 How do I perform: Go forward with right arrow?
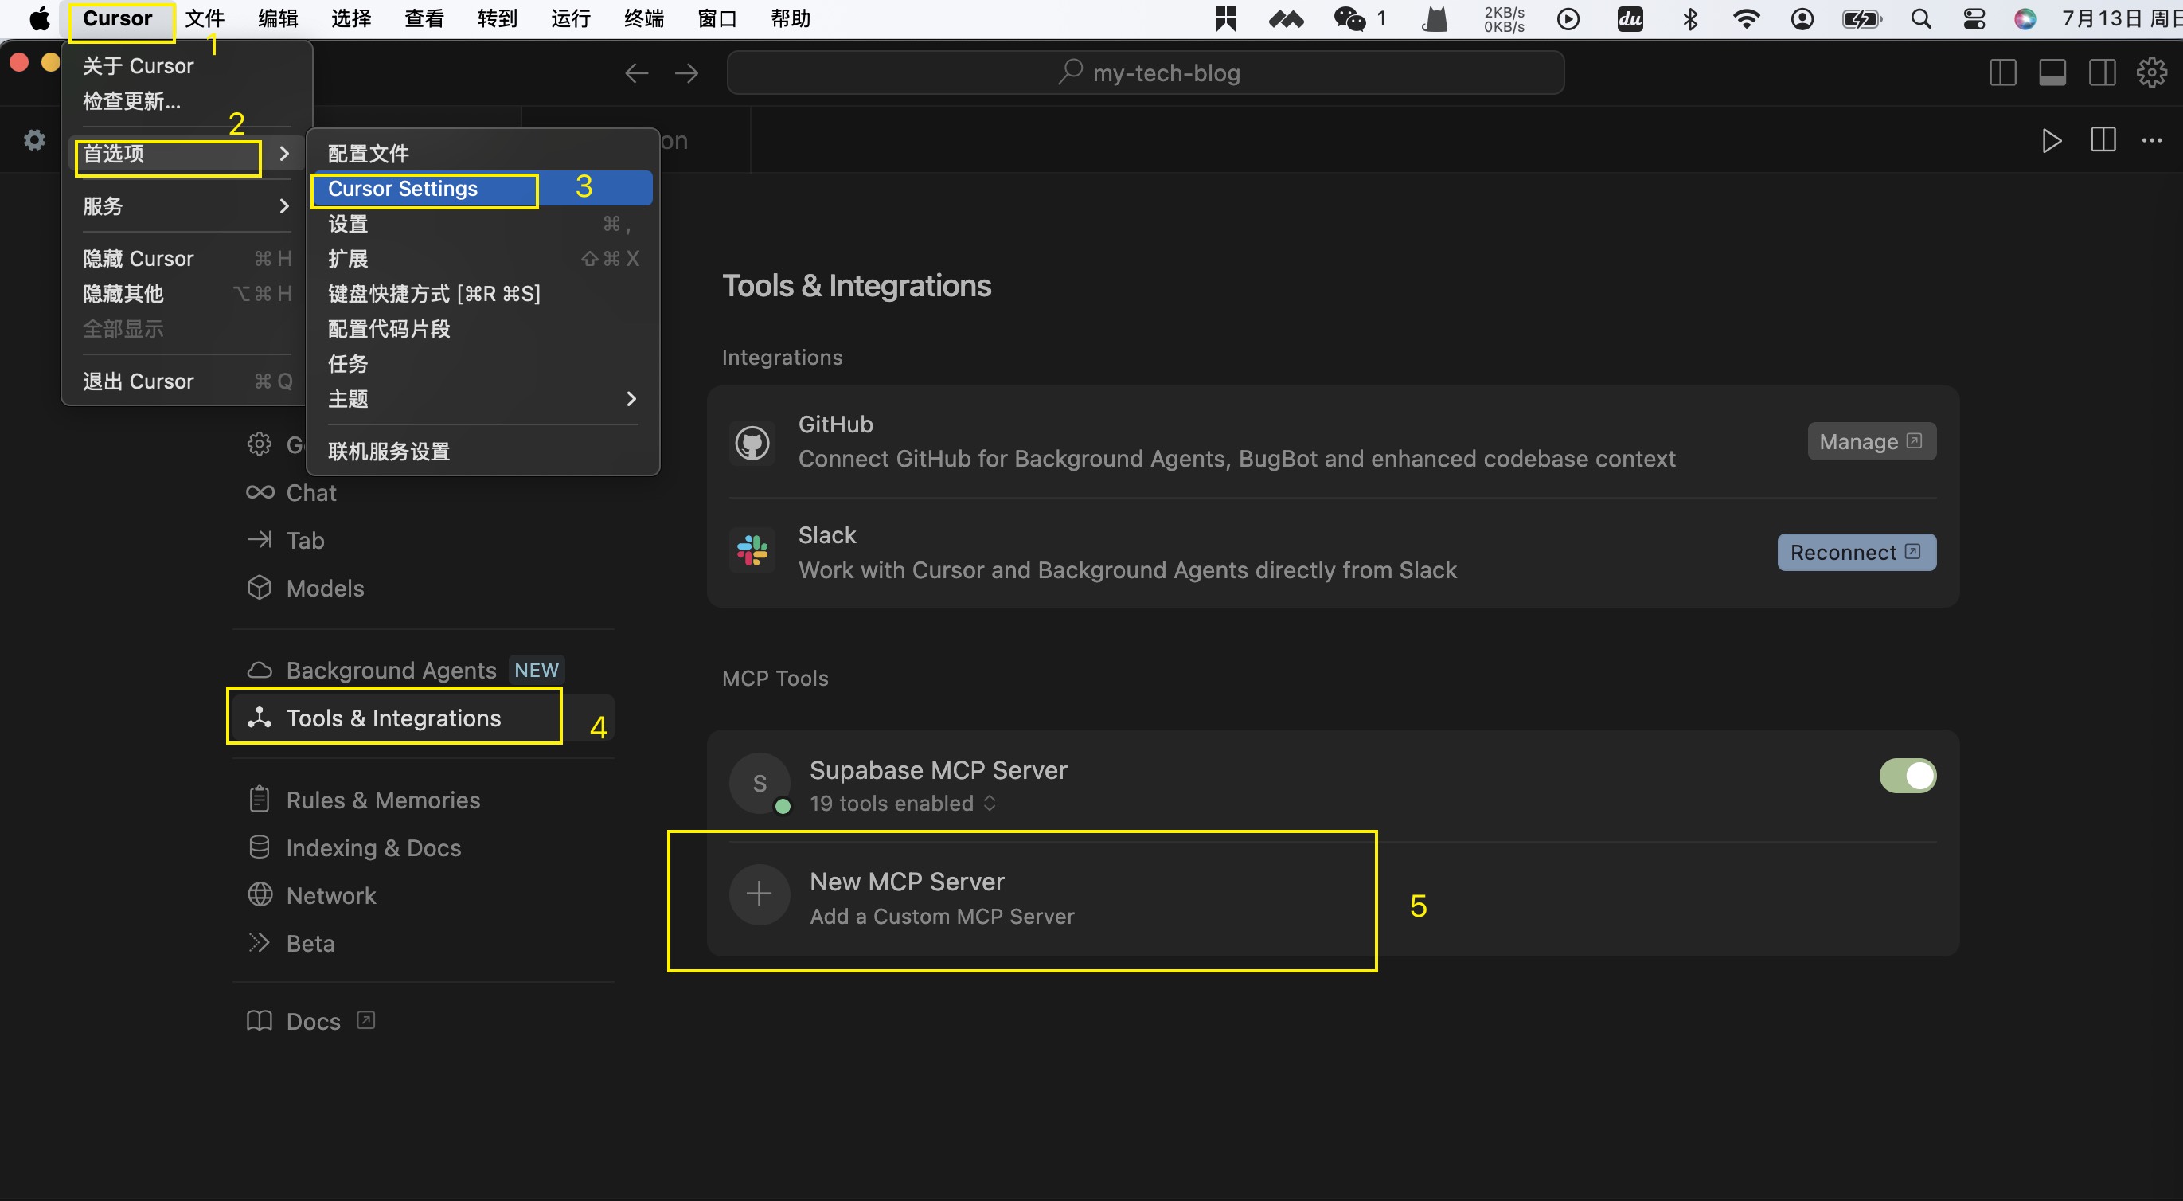[686, 73]
